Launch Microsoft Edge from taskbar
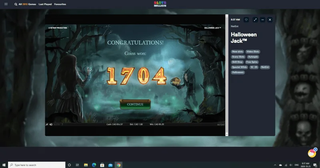320x168 pixels. click(94, 165)
